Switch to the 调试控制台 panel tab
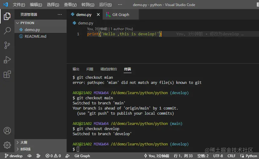The width and height of the screenshot is (259, 159). [x=109, y=69]
